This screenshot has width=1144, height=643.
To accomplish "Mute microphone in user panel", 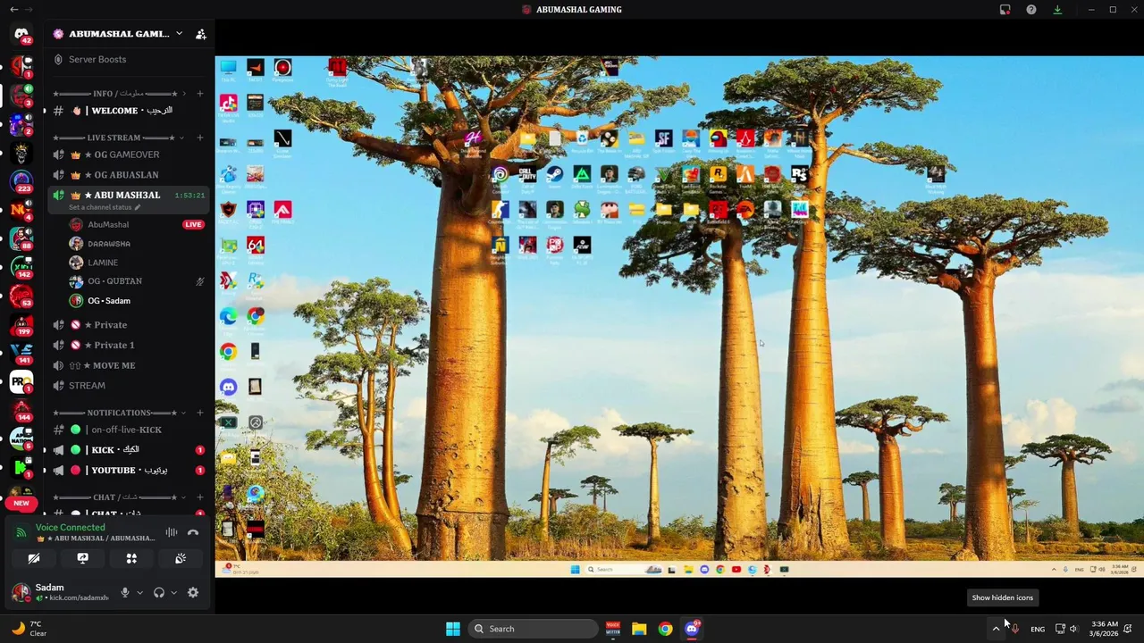I will coord(125,592).
